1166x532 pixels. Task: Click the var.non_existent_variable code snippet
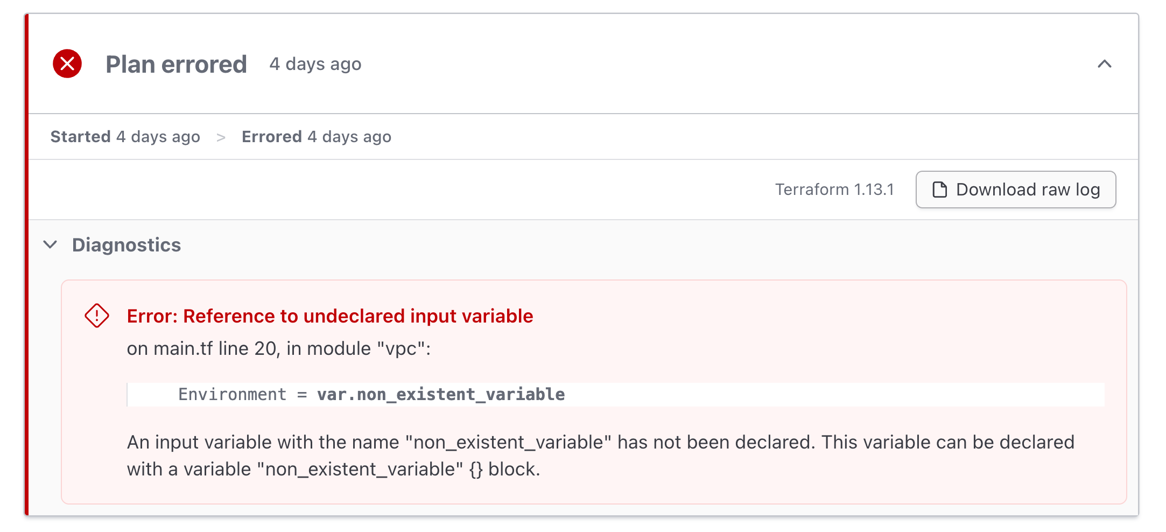[x=440, y=394]
